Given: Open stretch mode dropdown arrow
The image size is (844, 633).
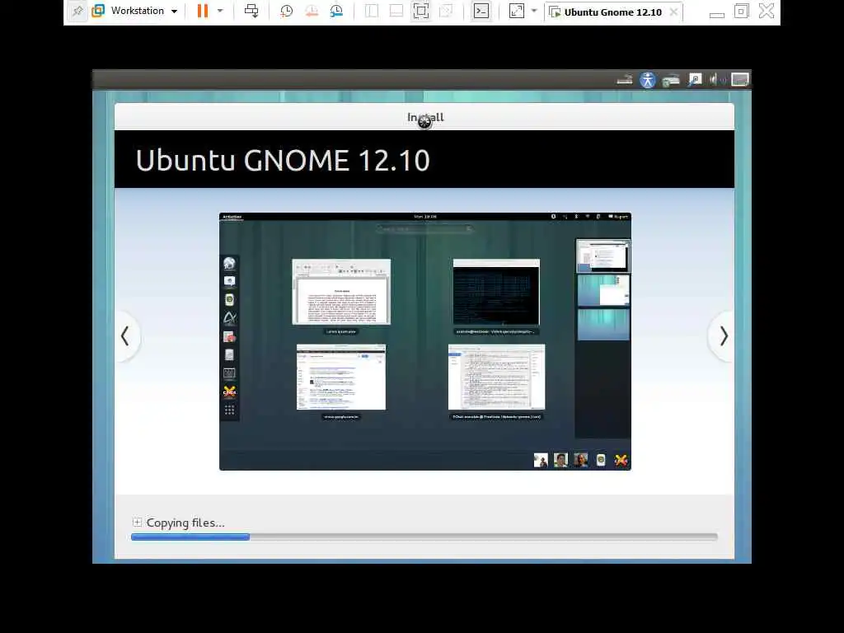Looking at the screenshot, I should point(534,11).
